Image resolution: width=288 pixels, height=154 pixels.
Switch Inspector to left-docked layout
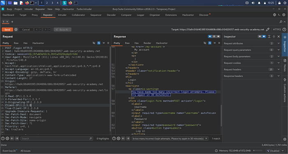[260, 37]
